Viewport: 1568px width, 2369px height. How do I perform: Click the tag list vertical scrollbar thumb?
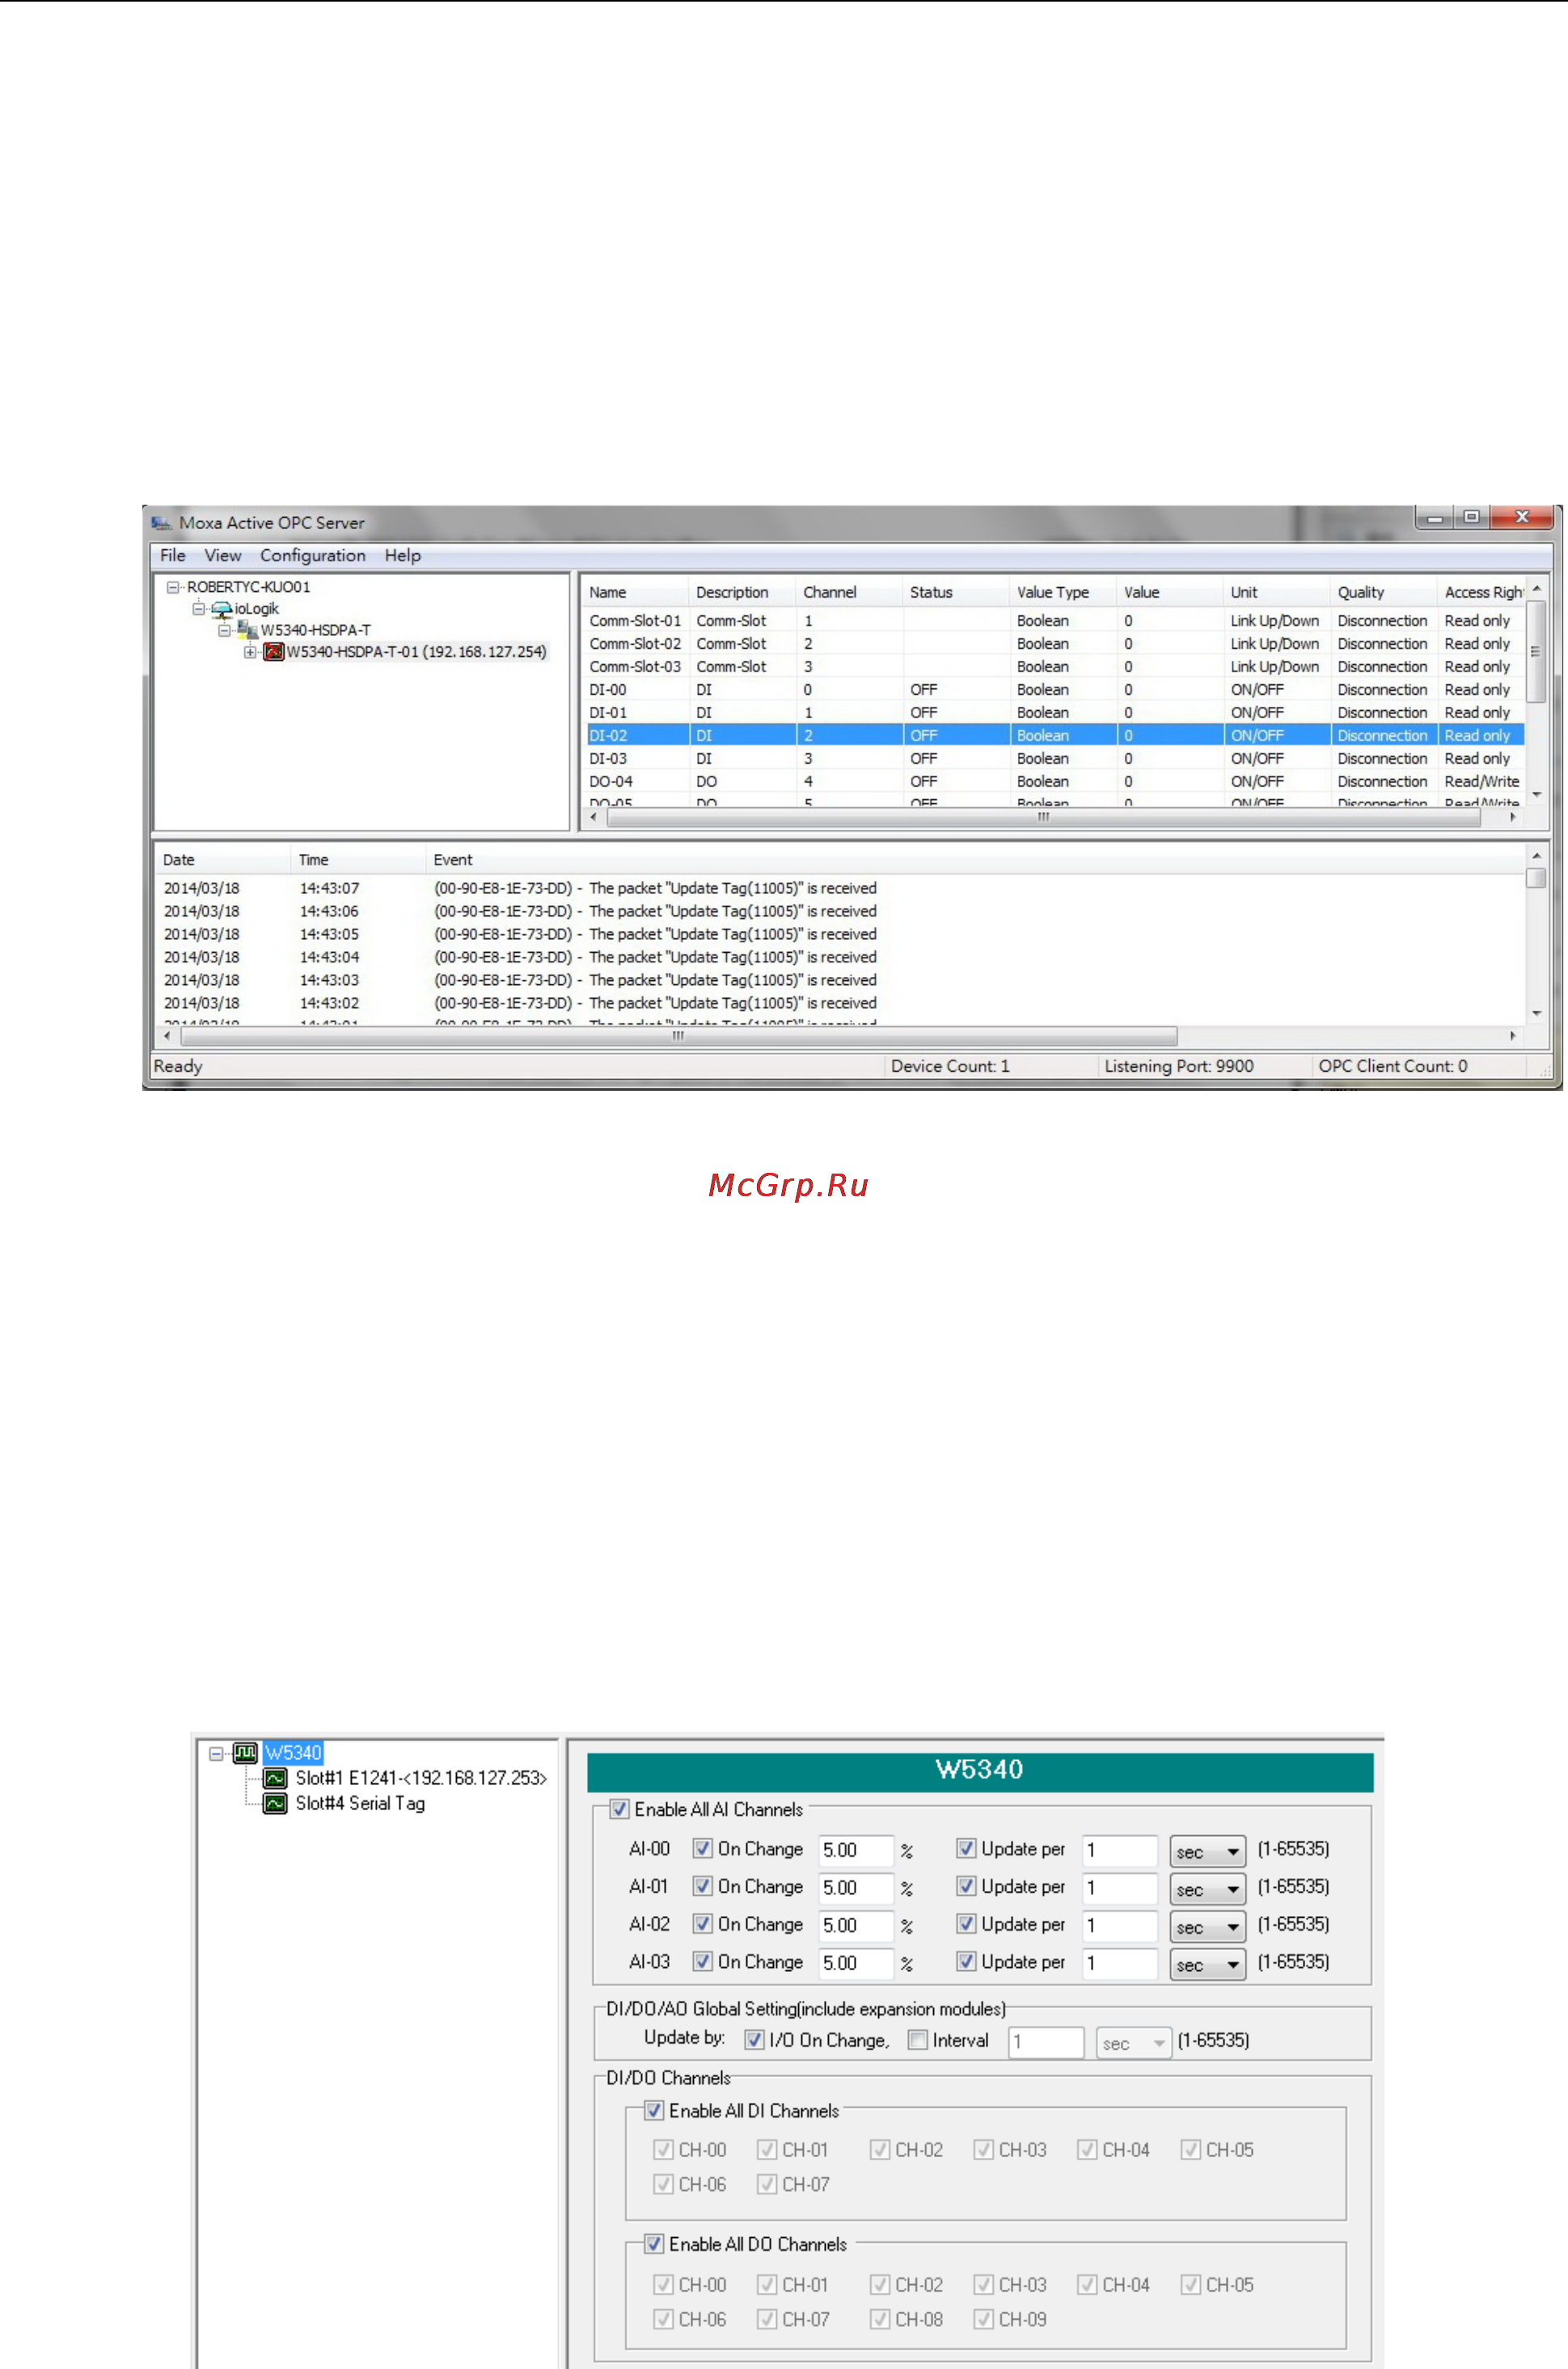1536,652
